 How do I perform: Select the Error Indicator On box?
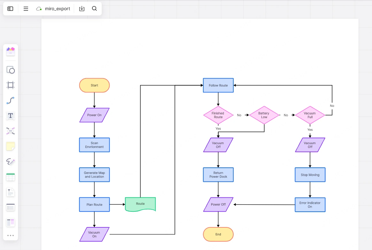tap(310, 205)
